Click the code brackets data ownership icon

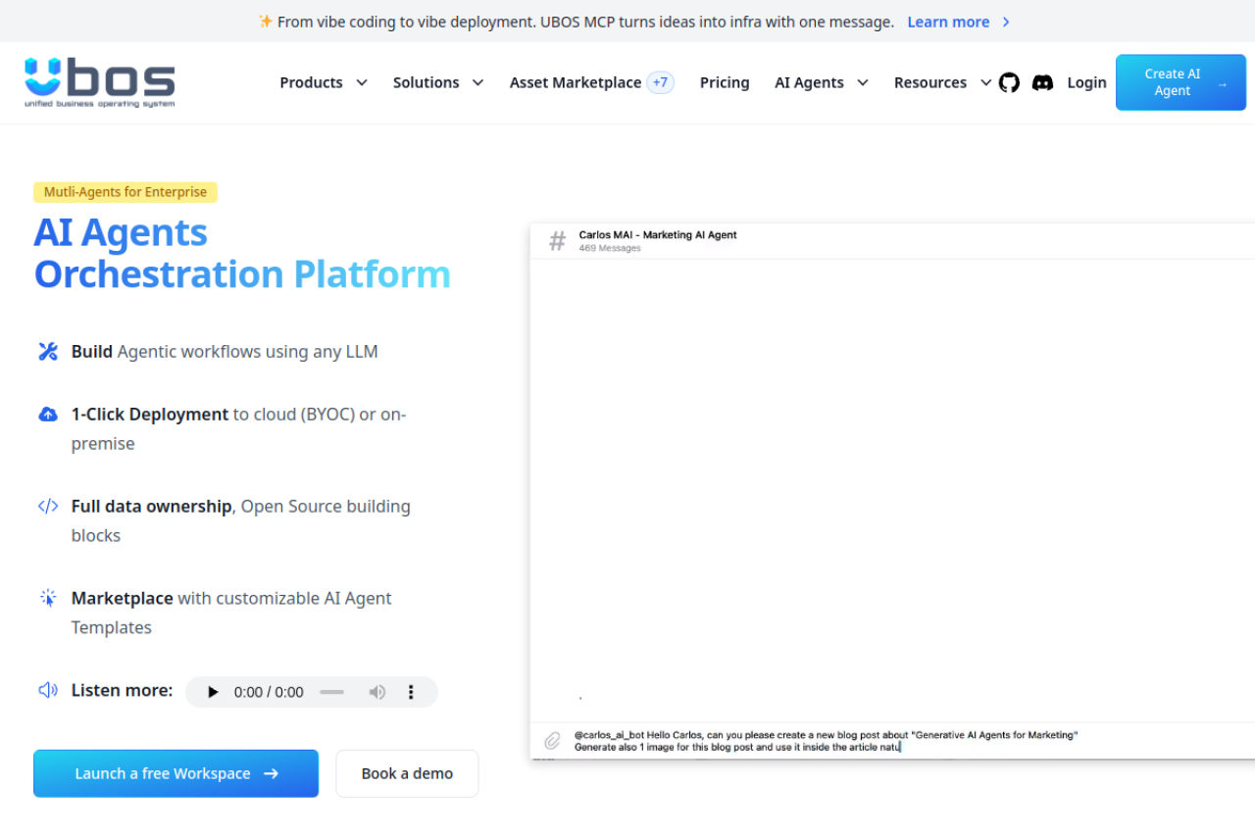pos(48,506)
